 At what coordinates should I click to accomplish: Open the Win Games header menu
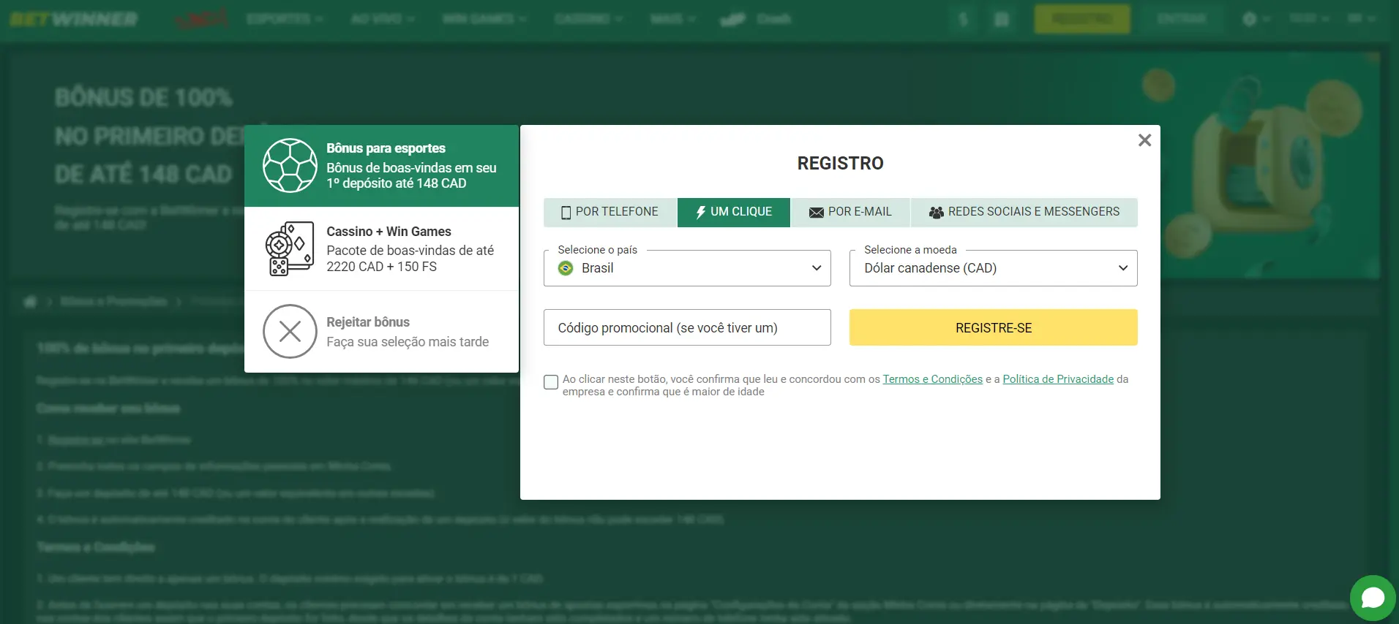pos(484,19)
